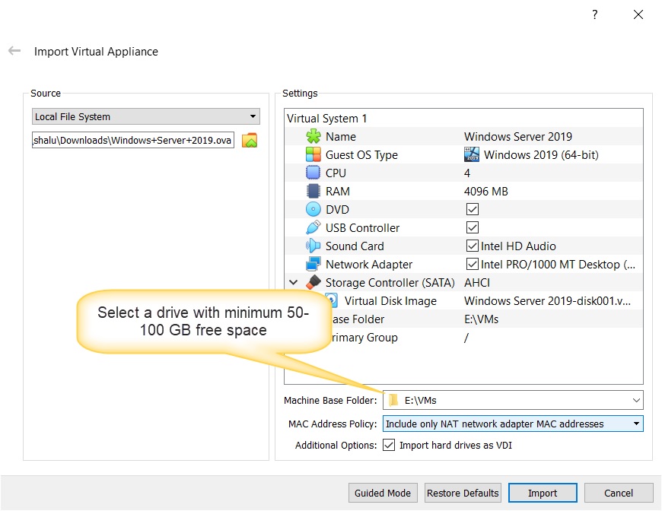Click the DVD disc icon
The width and height of the screenshot is (662, 511).
coord(313,209)
